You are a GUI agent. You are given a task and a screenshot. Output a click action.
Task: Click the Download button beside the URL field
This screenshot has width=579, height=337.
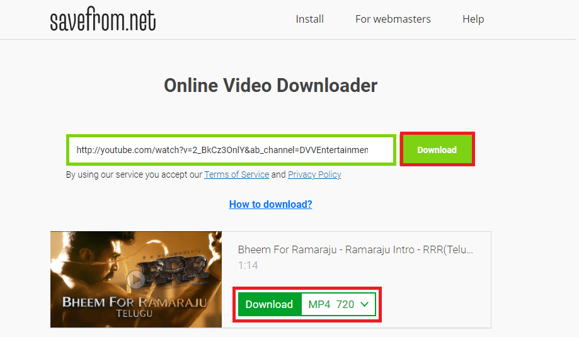(437, 150)
